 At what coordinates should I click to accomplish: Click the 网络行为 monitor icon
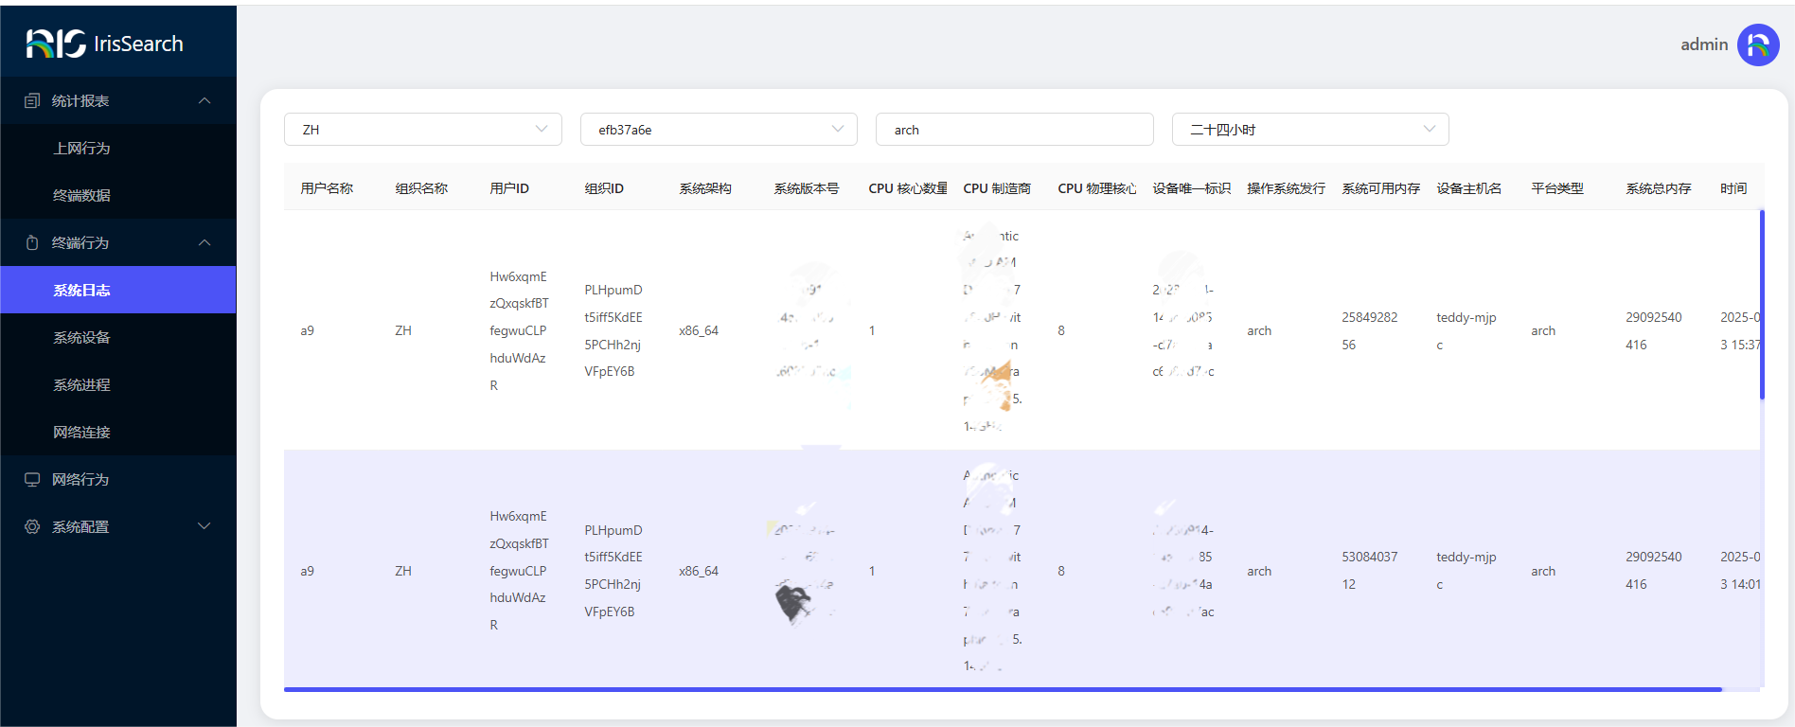point(32,479)
